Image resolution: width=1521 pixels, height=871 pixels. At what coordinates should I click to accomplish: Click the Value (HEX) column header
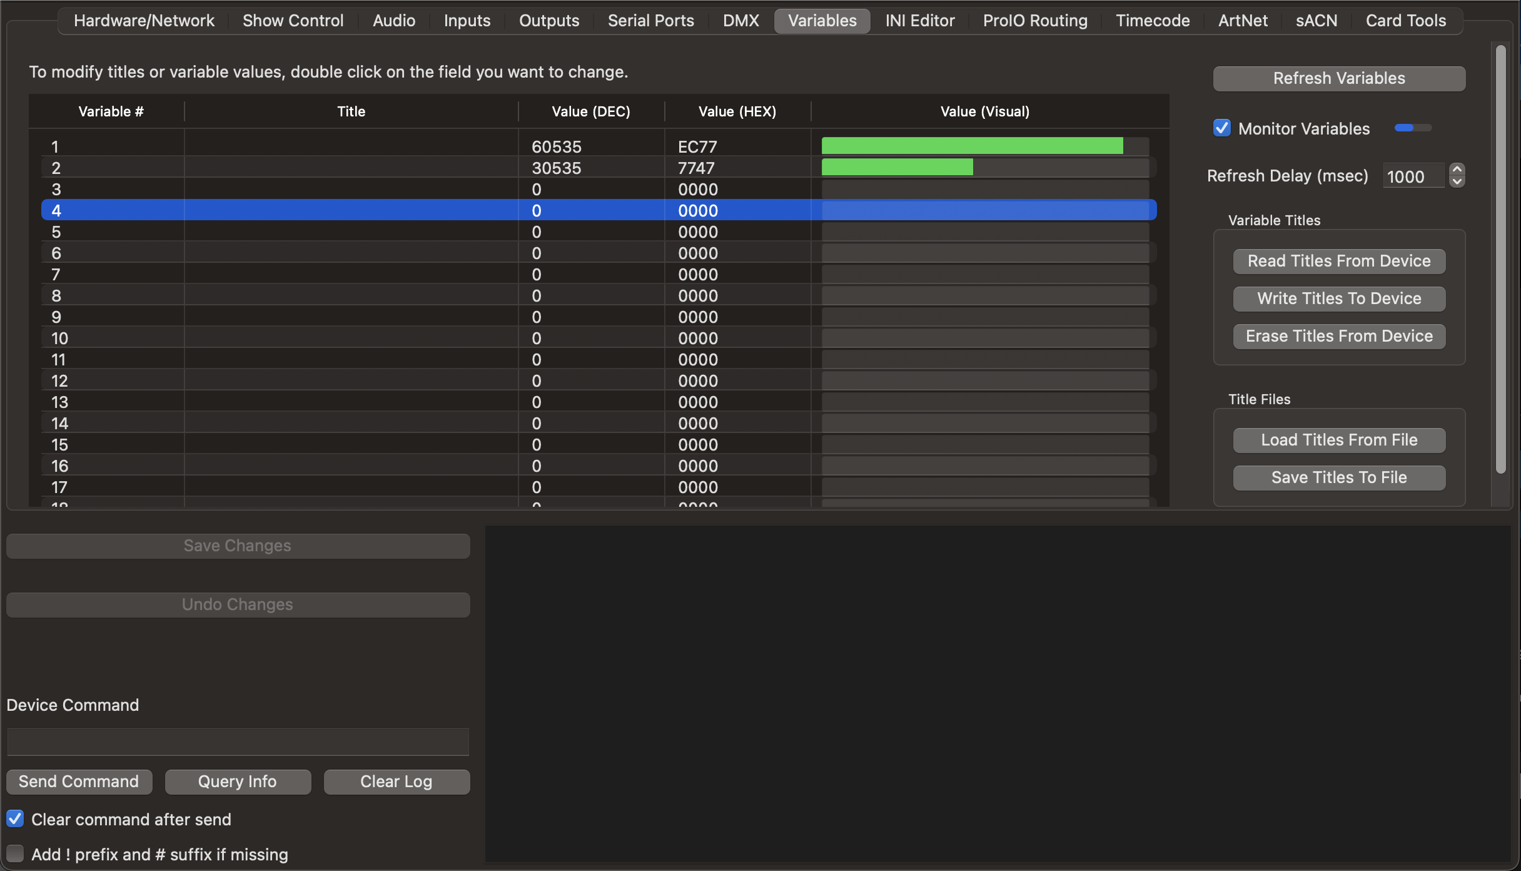737,111
